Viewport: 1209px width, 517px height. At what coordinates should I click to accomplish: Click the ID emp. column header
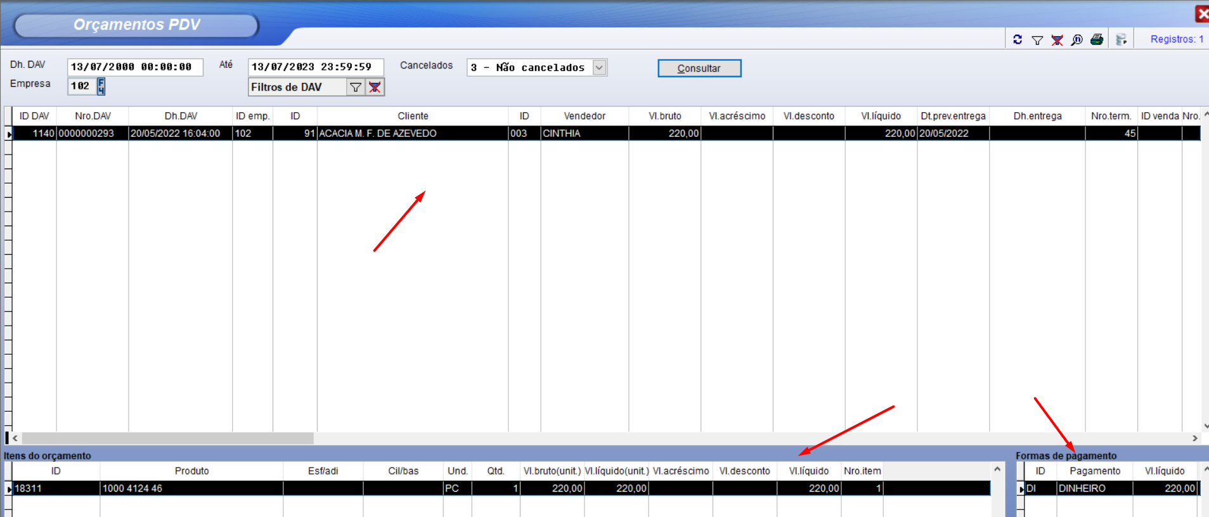pyautogui.click(x=253, y=116)
